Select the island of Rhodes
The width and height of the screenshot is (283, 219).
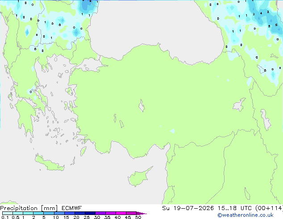[x=83, y=151]
